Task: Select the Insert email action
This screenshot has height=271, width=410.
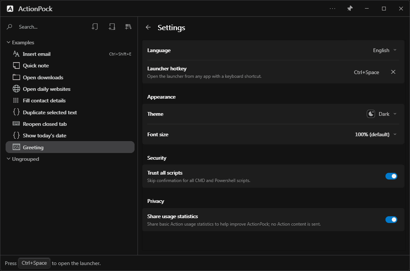Action: pos(70,54)
